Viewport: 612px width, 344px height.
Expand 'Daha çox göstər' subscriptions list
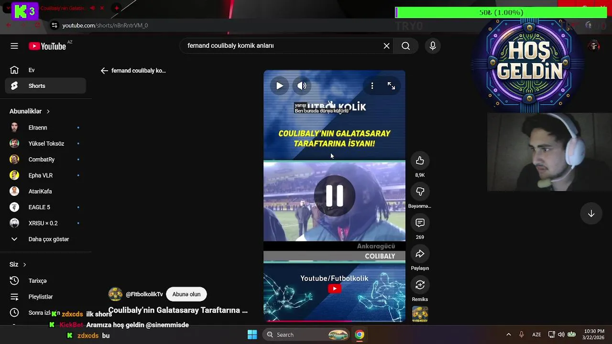tap(45, 239)
